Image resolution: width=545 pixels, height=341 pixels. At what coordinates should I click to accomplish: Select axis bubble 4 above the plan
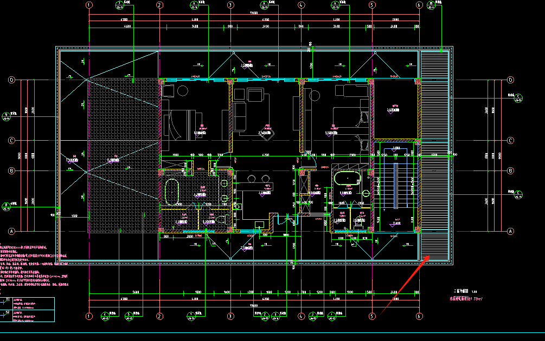tap(302, 5)
